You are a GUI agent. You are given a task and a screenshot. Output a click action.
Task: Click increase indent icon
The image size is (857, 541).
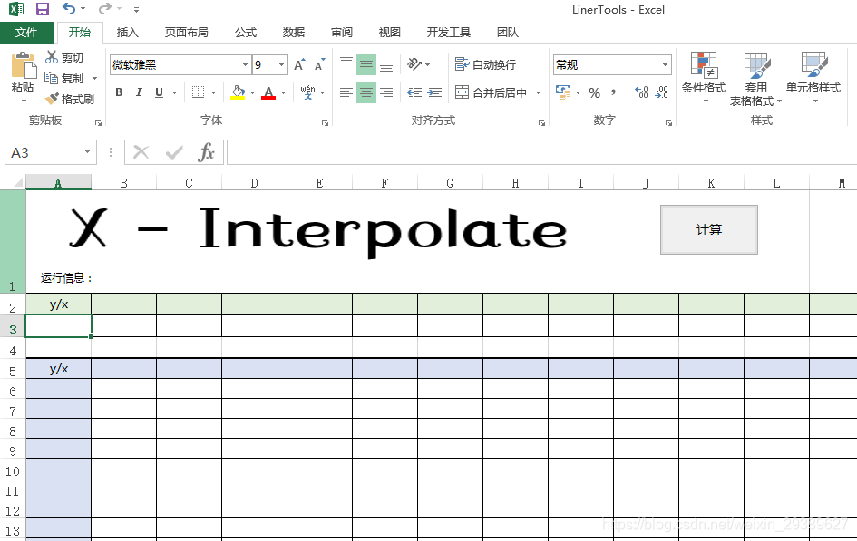pos(434,92)
